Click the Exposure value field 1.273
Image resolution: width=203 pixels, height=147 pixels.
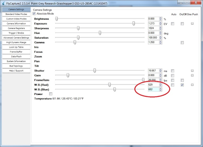click(x=153, y=24)
